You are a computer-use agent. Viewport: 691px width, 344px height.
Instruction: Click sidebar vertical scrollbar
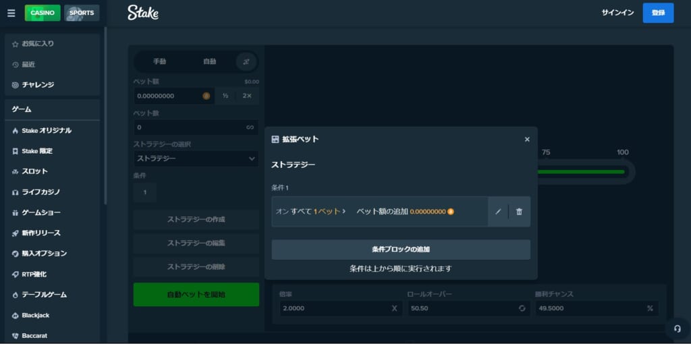click(x=105, y=115)
